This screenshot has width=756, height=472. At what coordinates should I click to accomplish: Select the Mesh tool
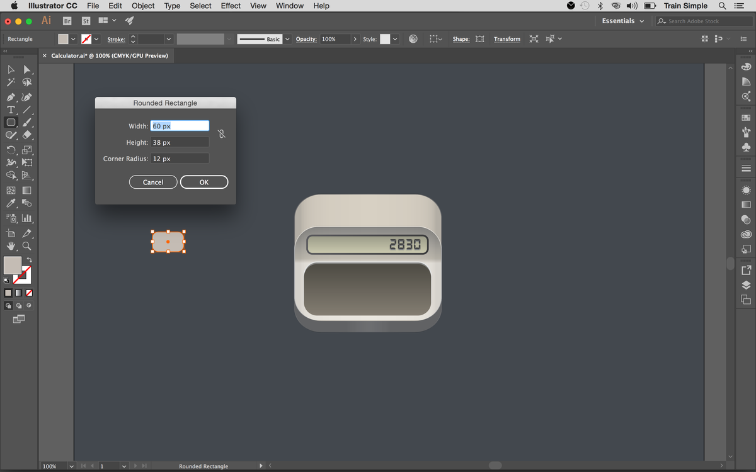tap(11, 189)
